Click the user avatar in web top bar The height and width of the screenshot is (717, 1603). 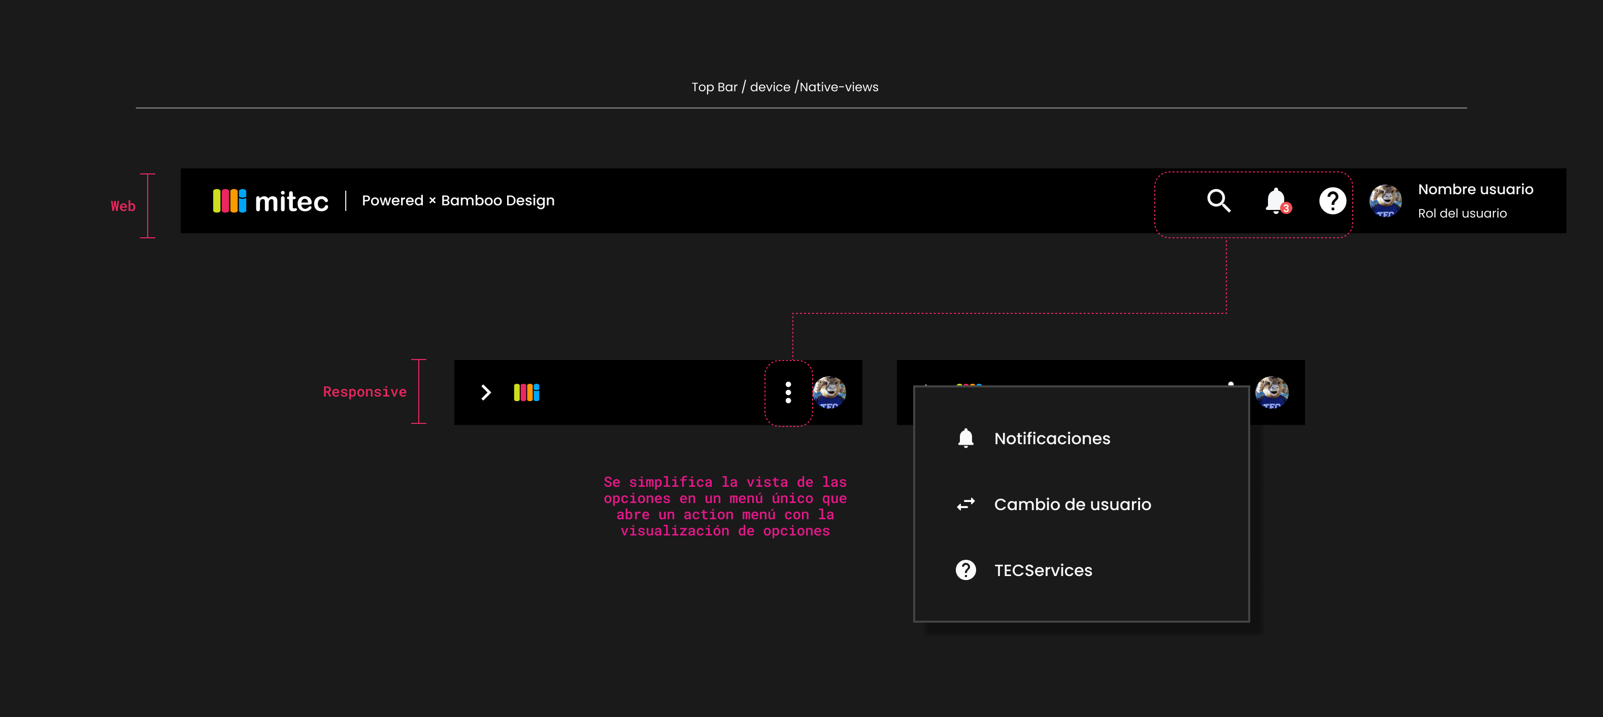[1385, 201]
